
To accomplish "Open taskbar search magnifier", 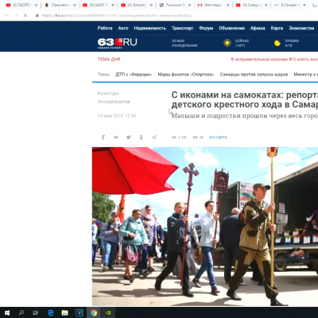I will [21, 313].
